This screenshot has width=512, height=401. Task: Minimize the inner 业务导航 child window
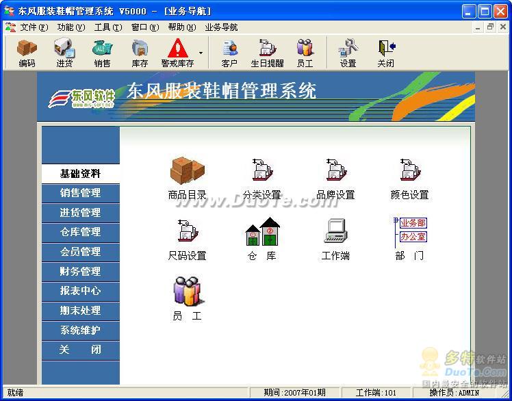tap(478, 27)
